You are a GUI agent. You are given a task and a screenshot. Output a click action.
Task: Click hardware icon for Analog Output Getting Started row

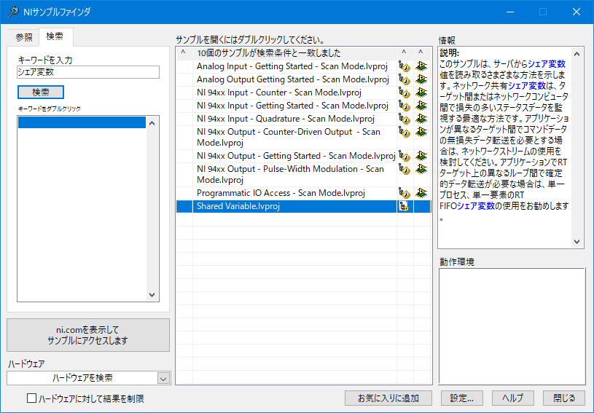421,80
